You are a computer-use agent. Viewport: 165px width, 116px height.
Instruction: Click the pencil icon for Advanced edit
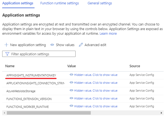80,45
